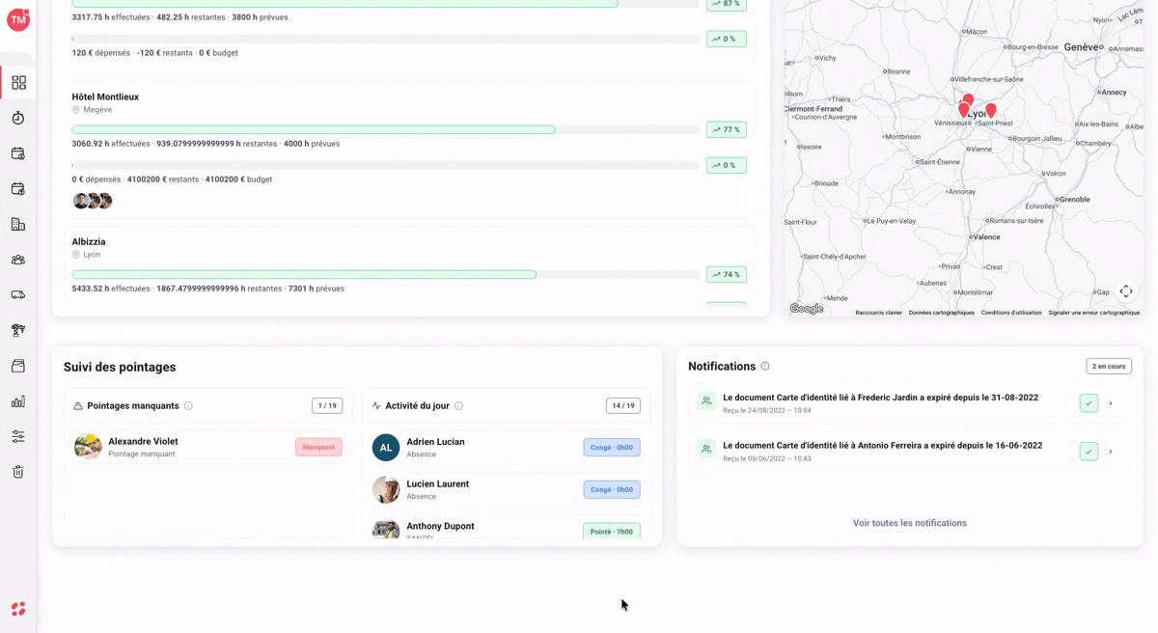Click Lucien Laurent's profile photo
The height and width of the screenshot is (633, 1158).
(386, 489)
